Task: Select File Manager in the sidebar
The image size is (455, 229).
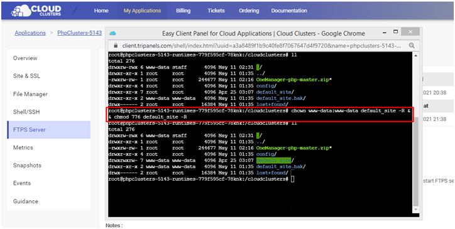Action: [30, 94]
